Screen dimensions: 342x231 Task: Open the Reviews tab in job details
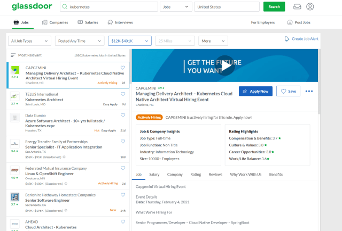point(215,174)
